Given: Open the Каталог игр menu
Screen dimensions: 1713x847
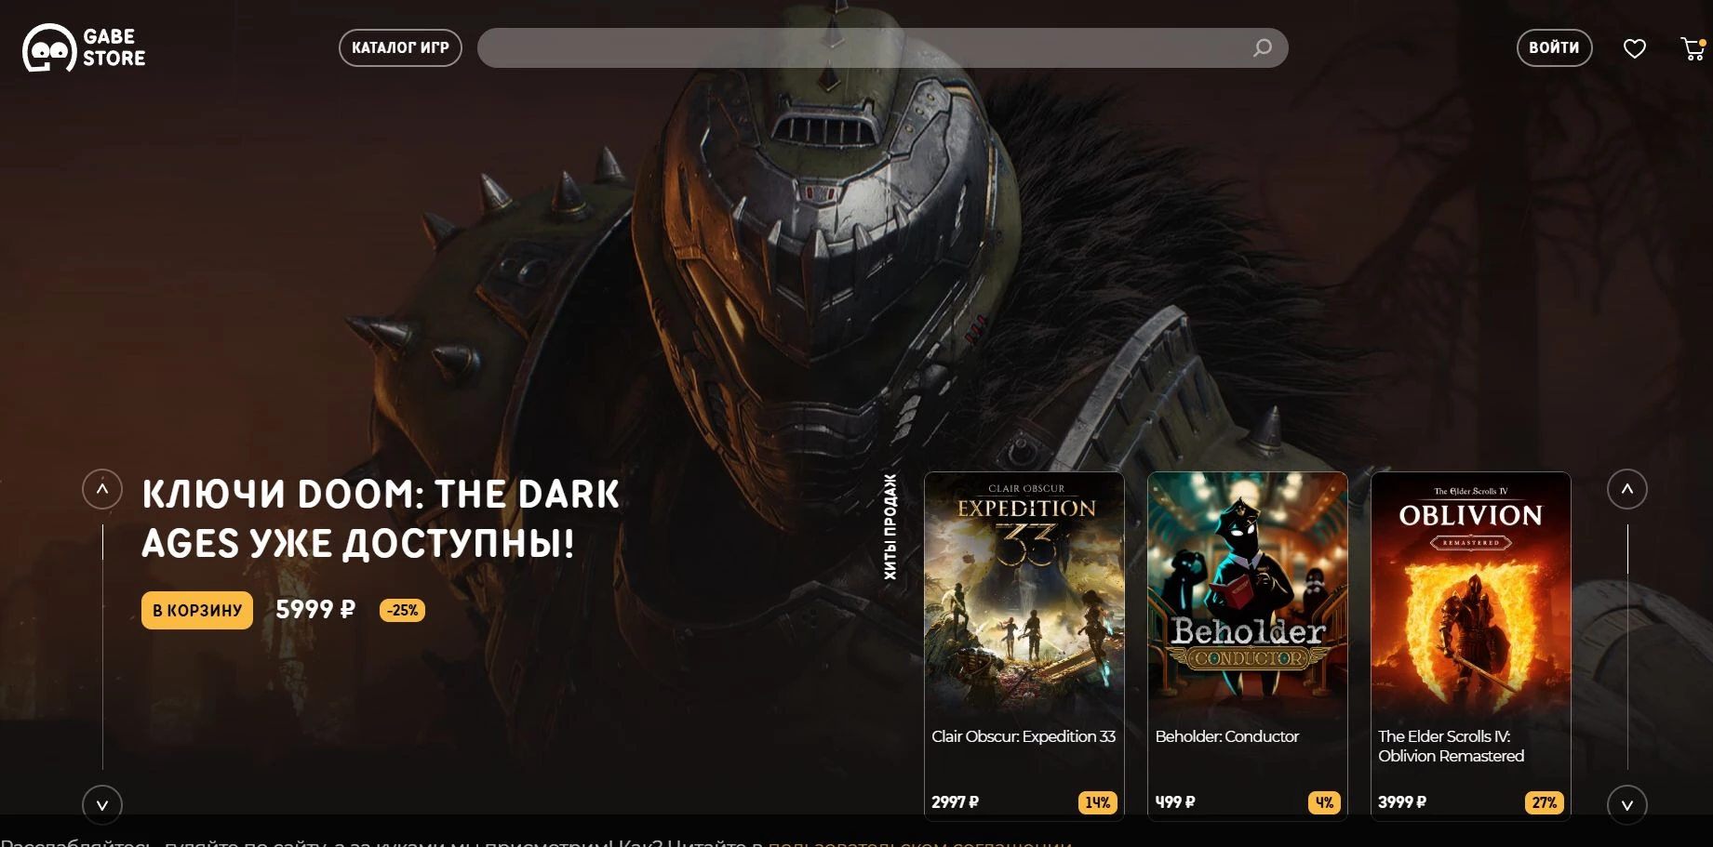Looking at the screenshot, I should [400, 47].
